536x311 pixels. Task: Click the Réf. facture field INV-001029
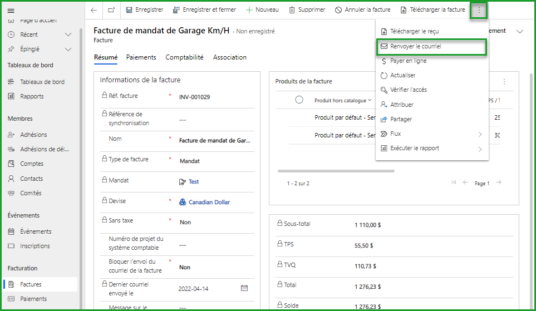194,97
